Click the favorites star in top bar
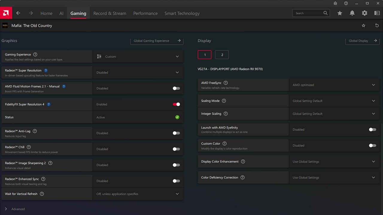Image resolution: width=383 pixels, height=215 pixels. pyautogui.click(x=340, y=13)
